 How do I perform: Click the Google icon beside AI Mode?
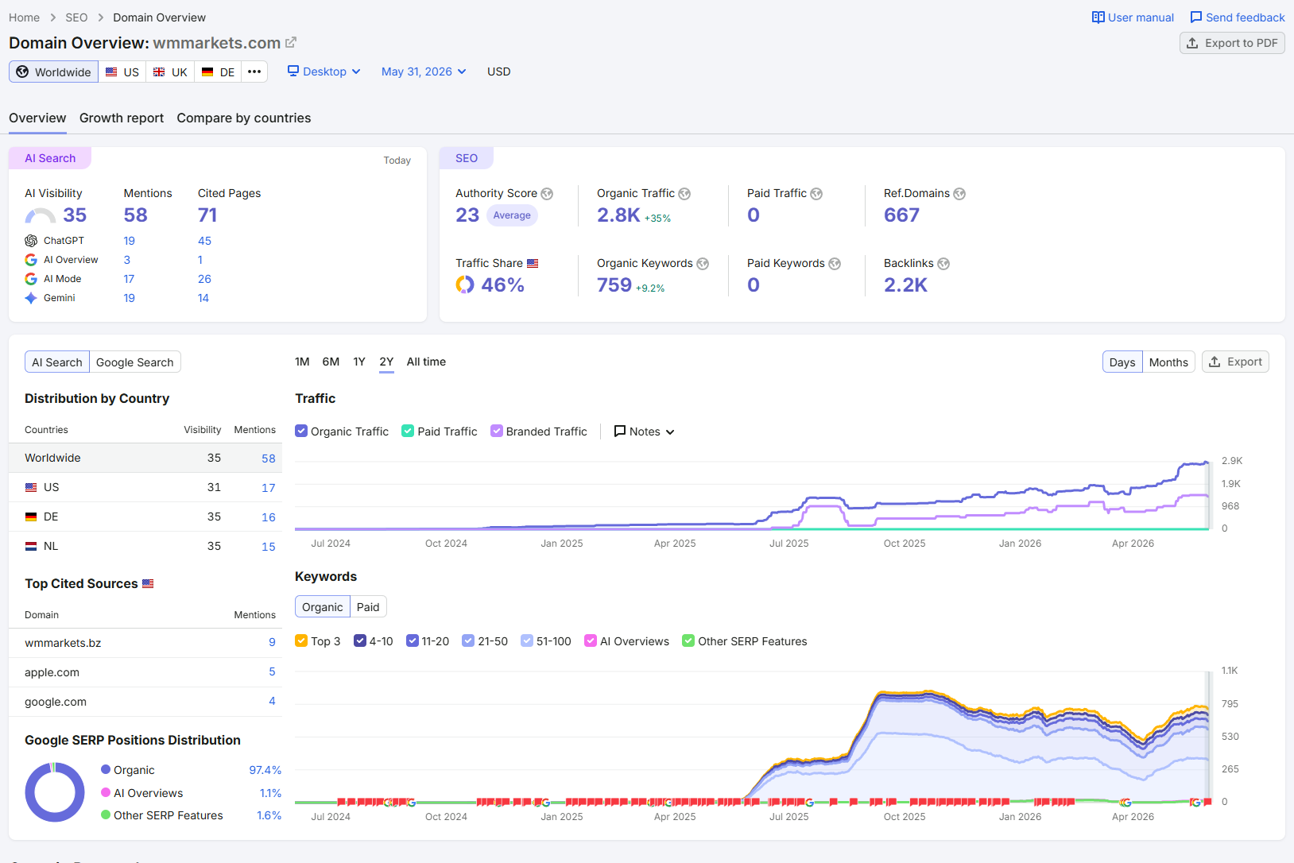click(x=31, y=279)
